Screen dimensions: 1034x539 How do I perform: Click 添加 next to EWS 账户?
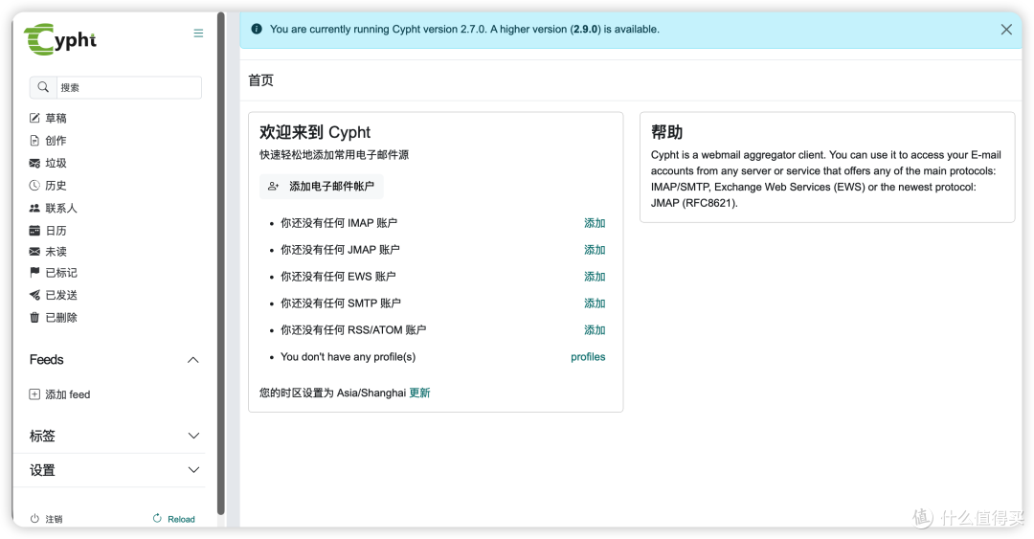point(595,277)
